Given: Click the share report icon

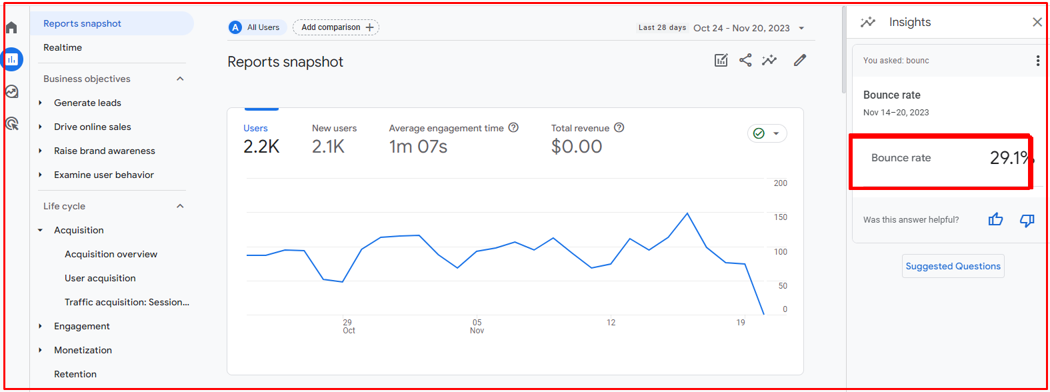Looking at the screenshot, I should (745, 60).
